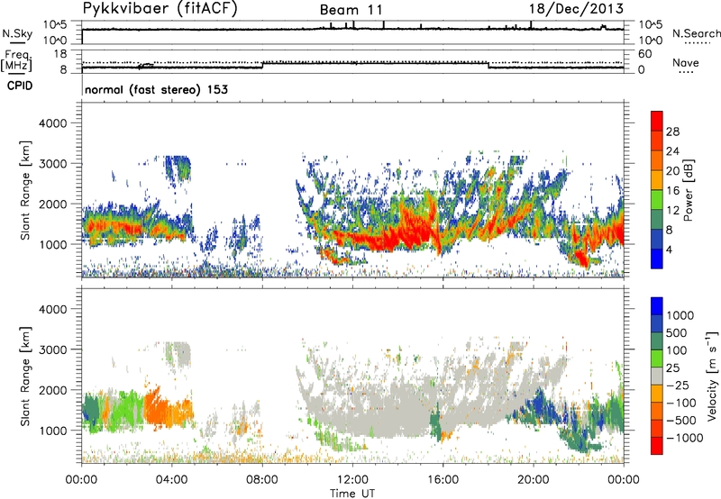721x499 pixels.
Task: Click the '-1000' tick on velocity colorbar
Action: [684, 438]
